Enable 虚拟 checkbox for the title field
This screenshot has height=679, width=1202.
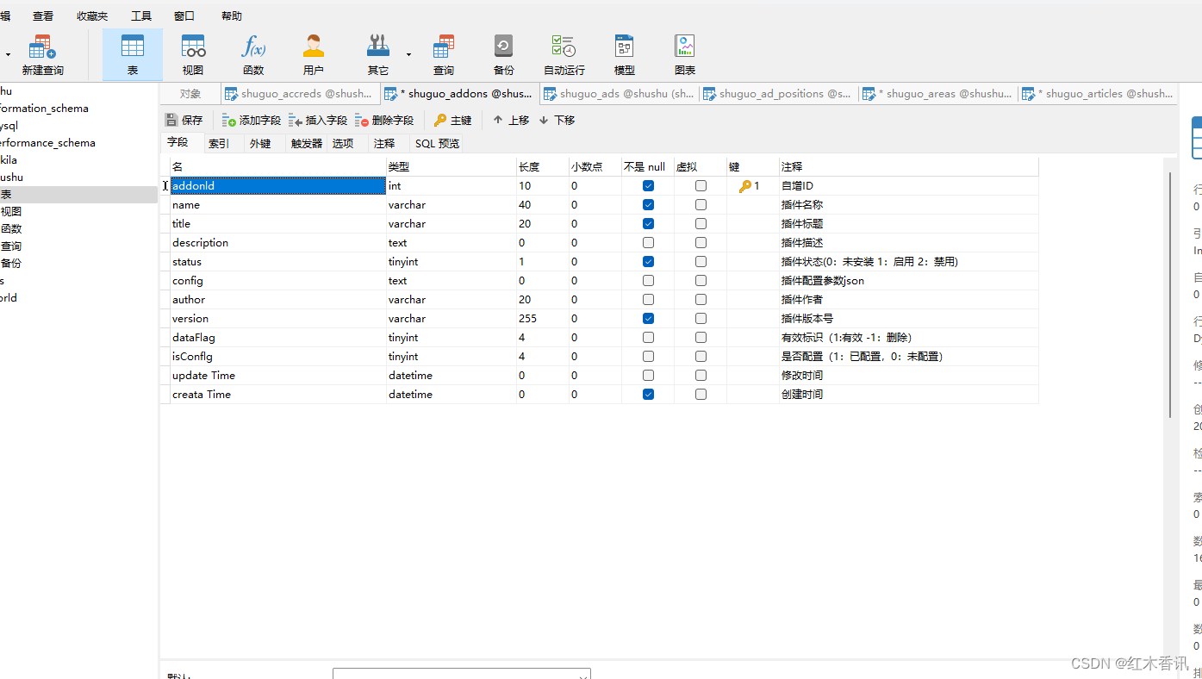[701, 224]
